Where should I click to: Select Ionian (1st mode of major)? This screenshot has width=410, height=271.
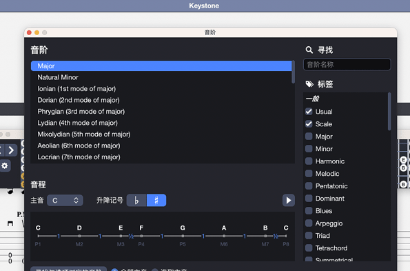coord(161,89)
